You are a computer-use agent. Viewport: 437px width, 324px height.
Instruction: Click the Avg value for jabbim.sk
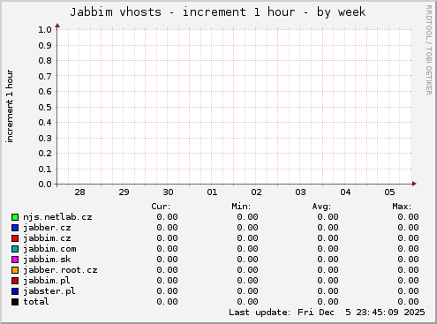(328, 260)
